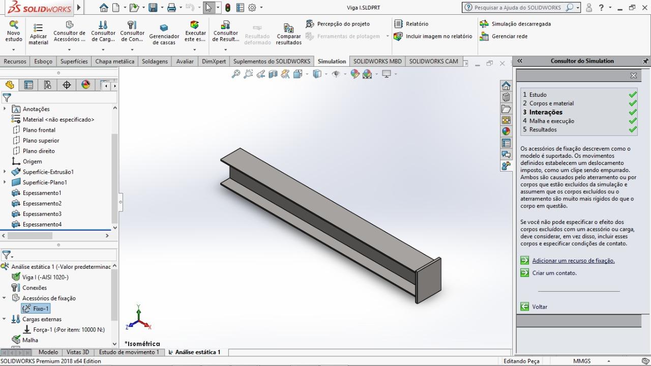
Task: Select step 4 Malha e execução
Action: [x=551, y=121]
